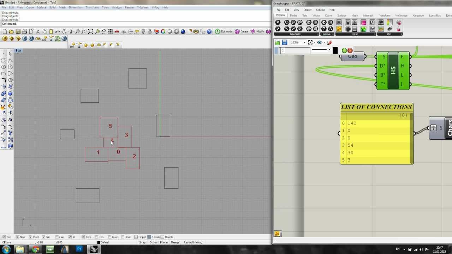
Task: Click the 'A' text primitive icon in Grasshopper
Action: (331, 29)
